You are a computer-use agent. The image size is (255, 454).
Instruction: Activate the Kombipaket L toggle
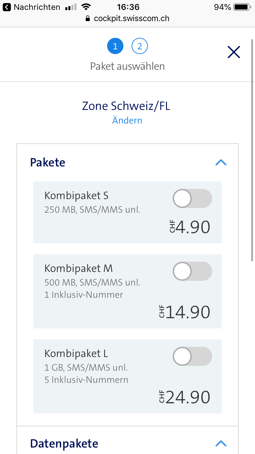[192, 356]
